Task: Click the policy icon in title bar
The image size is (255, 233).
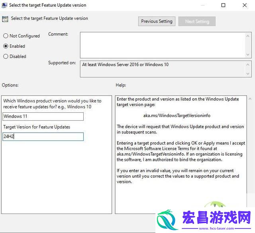Action: 4,5
